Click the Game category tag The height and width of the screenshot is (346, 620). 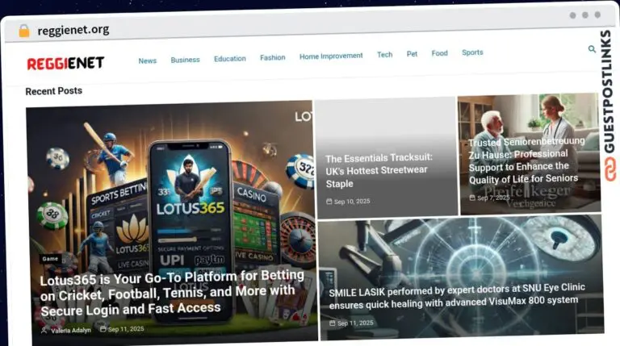click(x=50, y=259)
